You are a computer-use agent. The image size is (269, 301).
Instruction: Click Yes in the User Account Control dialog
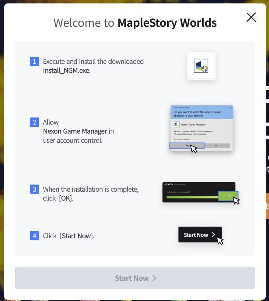tap(187, 145)
